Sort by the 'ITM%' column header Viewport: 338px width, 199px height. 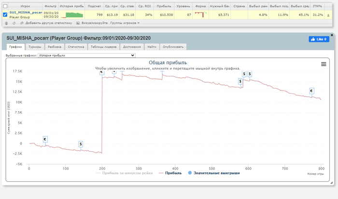317,6
